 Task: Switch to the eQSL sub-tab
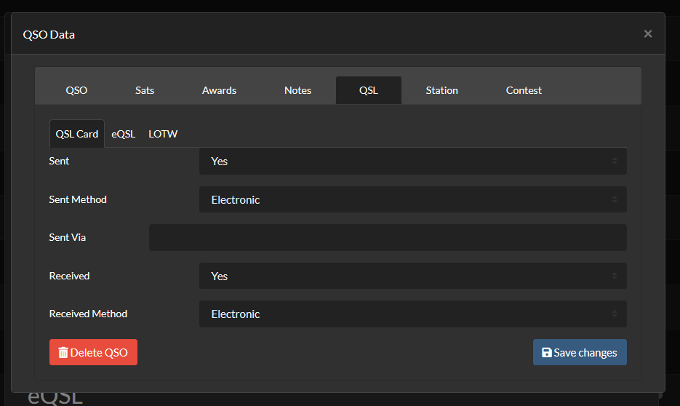point(123,134)
